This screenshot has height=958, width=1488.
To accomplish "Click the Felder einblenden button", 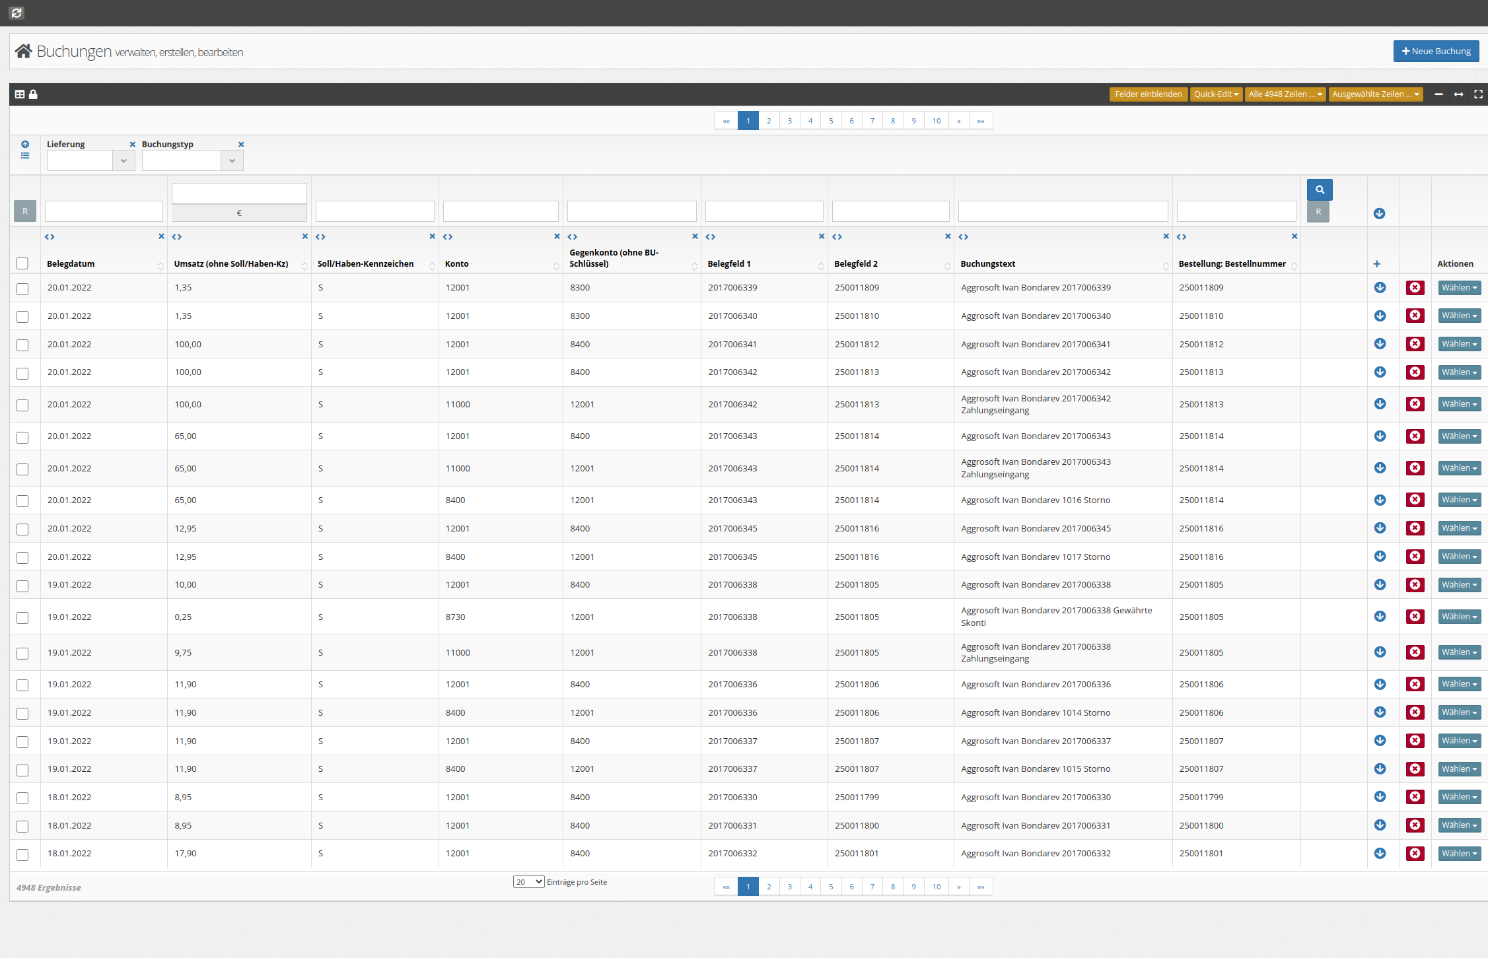I will 1148,94.
